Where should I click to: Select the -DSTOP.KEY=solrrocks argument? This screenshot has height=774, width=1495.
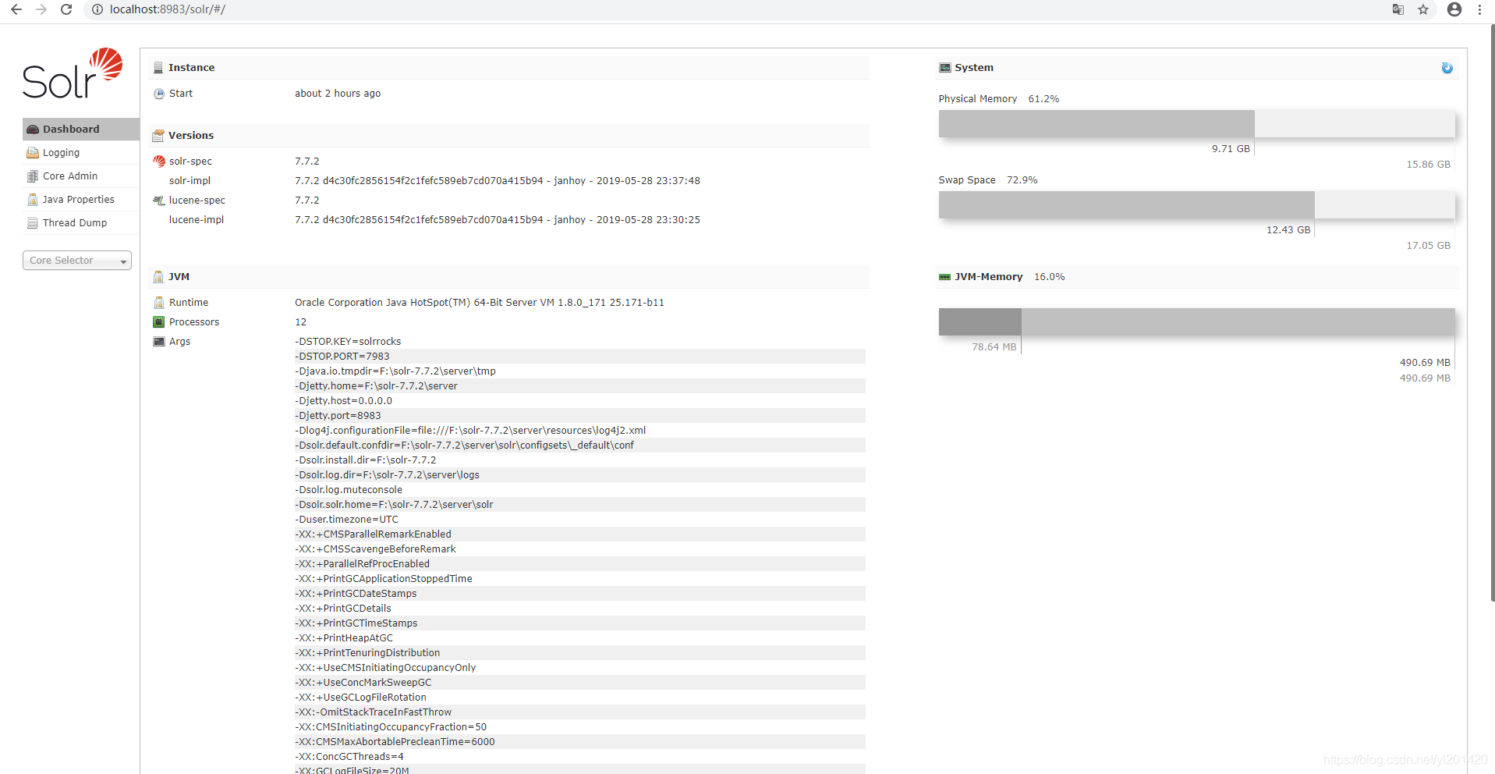pos(348,342)
